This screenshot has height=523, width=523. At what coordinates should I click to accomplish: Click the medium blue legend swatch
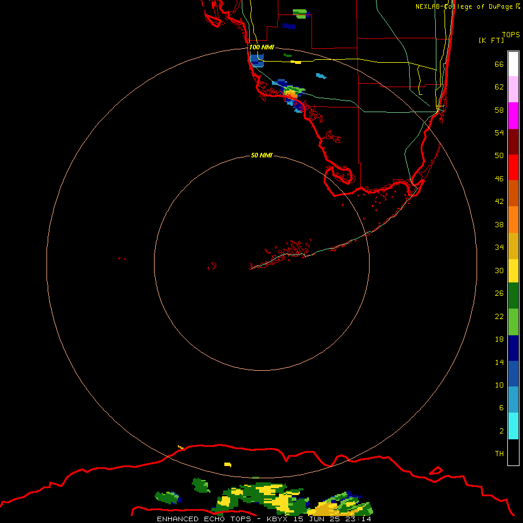point(513,374)
